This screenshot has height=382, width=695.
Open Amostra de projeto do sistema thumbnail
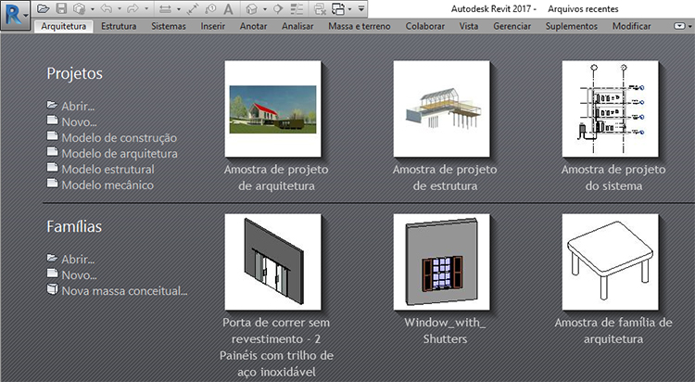pos(611,108)
